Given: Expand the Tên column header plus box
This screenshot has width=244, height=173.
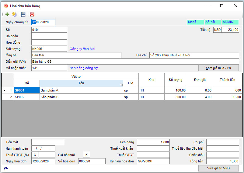Looking at the screenshot, I should (x=121, y=85).
